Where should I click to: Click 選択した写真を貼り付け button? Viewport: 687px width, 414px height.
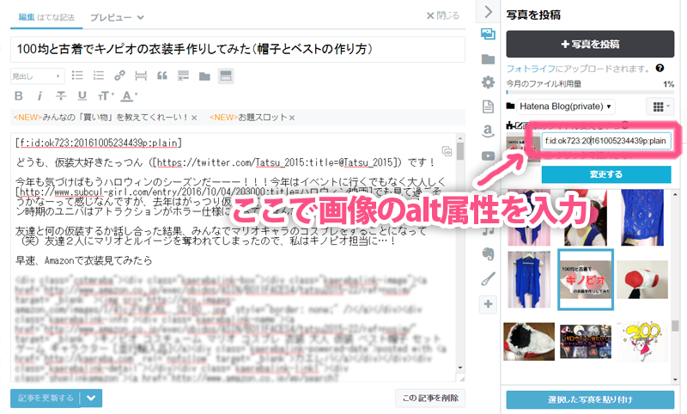click(x=590, y=399)
